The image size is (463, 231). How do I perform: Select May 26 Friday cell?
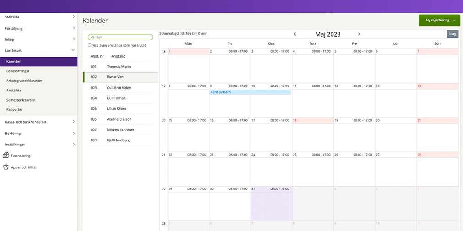354,169
